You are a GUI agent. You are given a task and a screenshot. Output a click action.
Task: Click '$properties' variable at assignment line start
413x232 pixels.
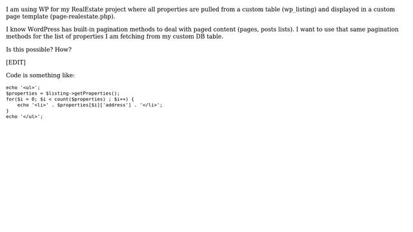point(21,93)
